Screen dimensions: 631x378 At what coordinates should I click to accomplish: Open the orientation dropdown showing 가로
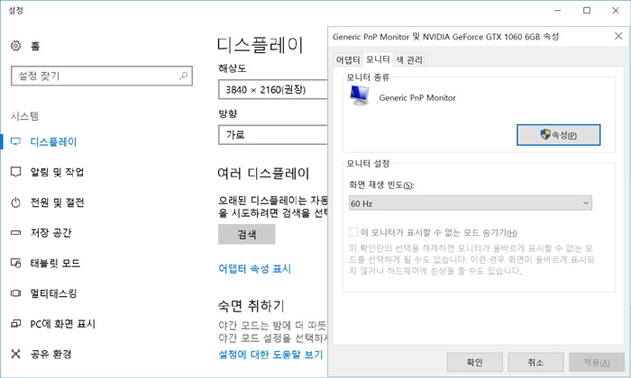coord(272,135)
